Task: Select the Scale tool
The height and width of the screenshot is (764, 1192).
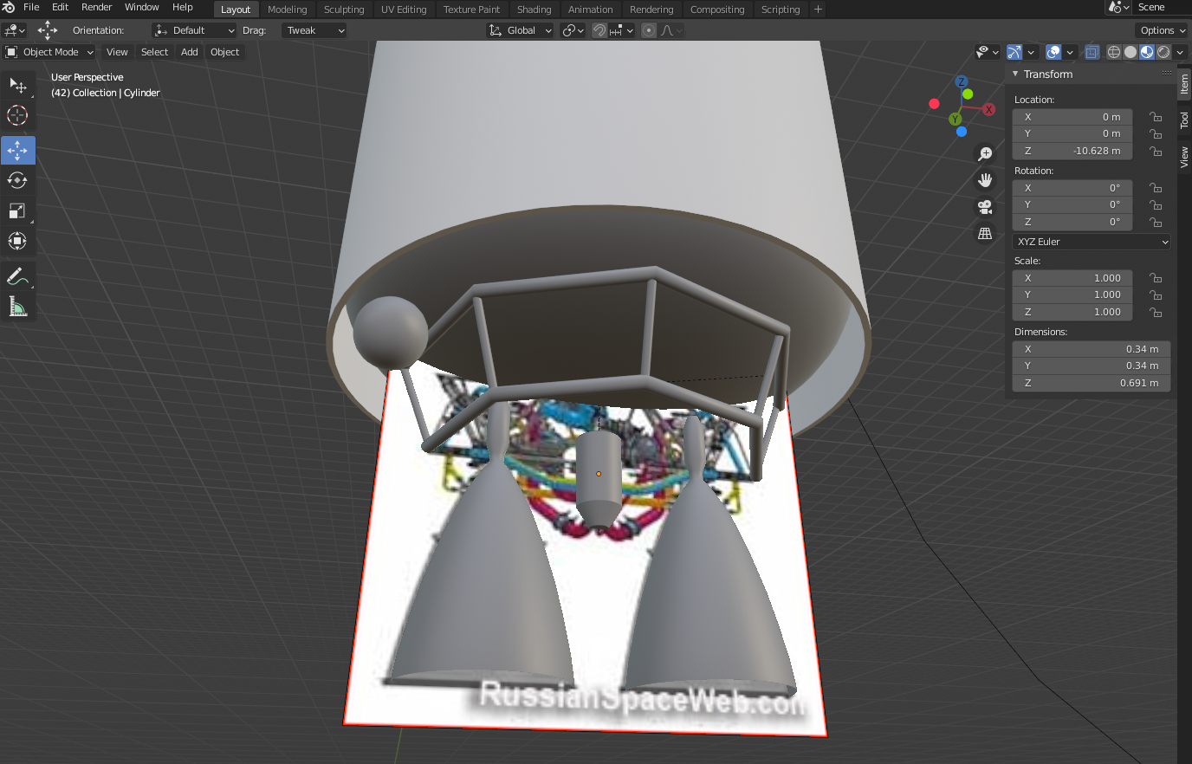Action: 17,210
